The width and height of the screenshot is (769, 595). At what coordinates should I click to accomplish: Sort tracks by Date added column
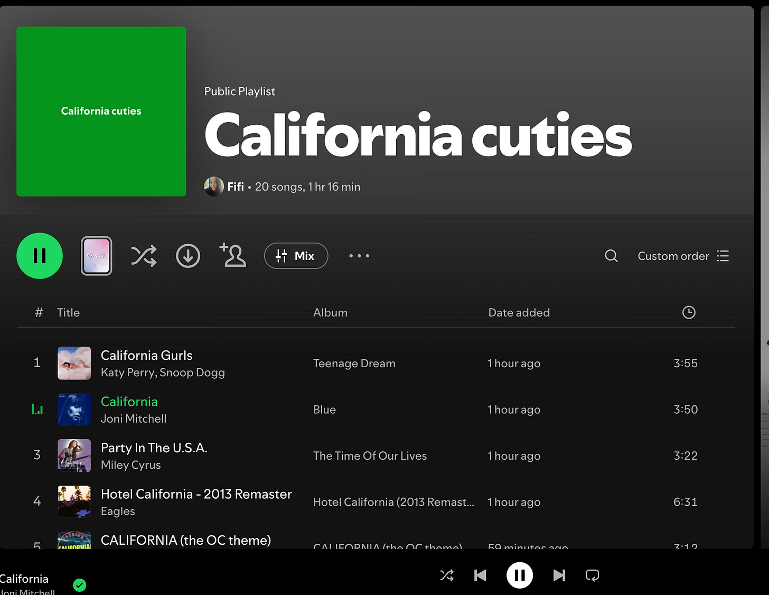click(x=519, y=312)
